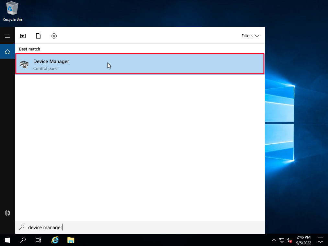The height and width of the screenshot is (246, 328).
Task: Open Settings from the search panel sidebar gear
Action: 7,213
